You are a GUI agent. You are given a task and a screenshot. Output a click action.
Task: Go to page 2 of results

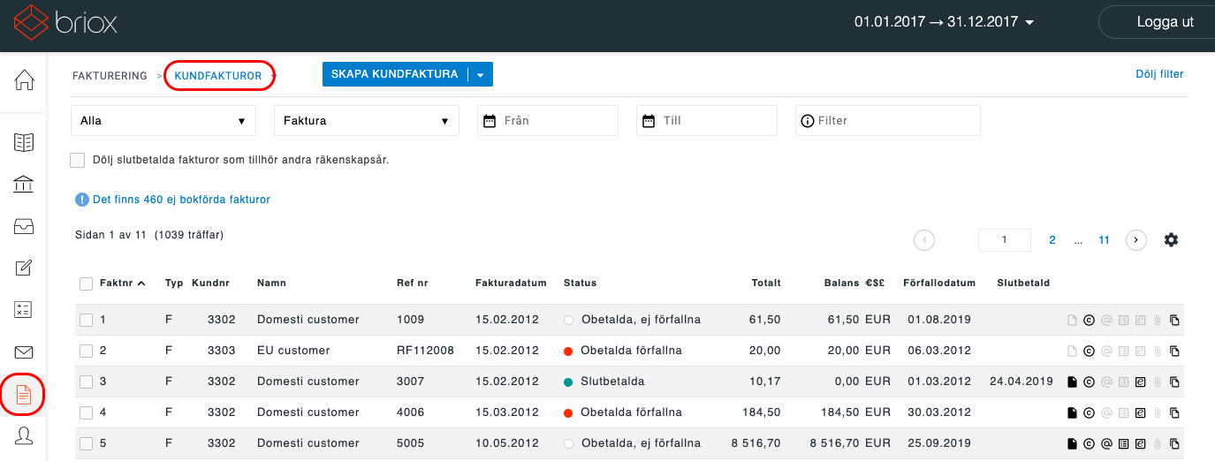click(1052, 240)
